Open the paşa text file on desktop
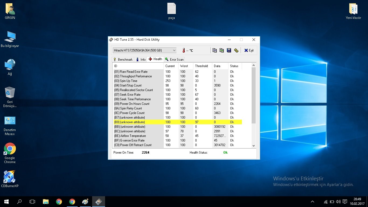Screen dimensions: 368x207 (x=172, y=11)
